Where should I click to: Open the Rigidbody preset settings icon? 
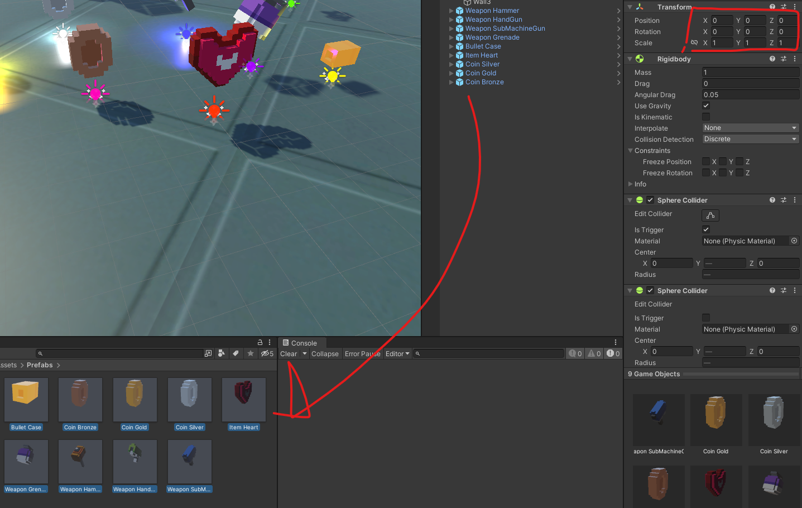tap(783, 59)
